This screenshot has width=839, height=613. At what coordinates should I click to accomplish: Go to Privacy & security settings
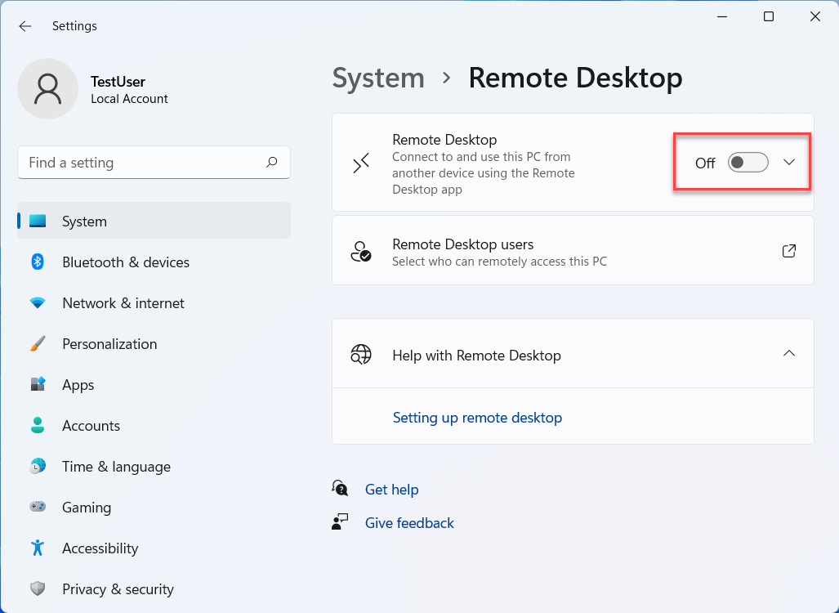pyautogui.click(x=118, y=589)
